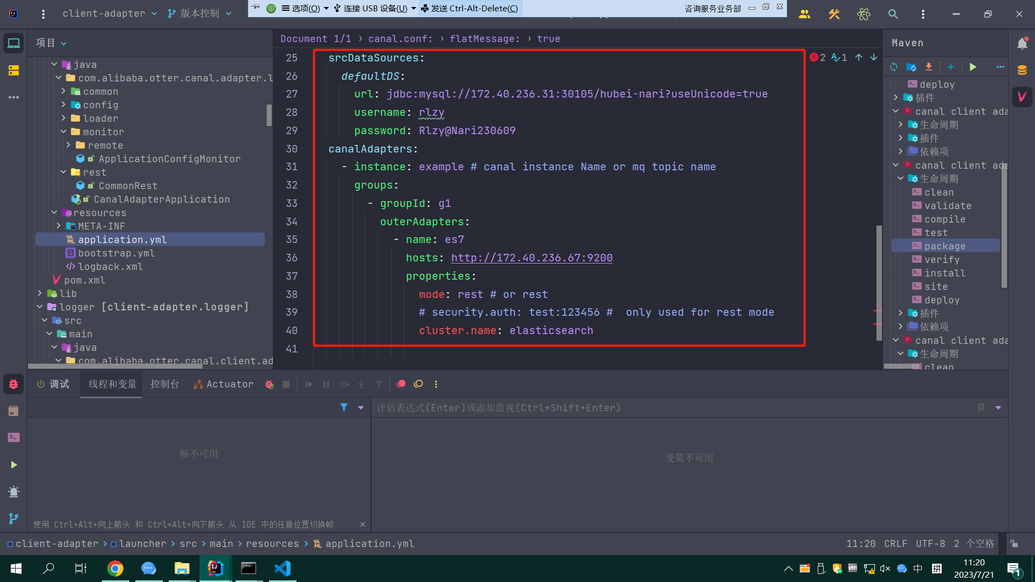Click the Download Sources icon in Maven panel
Screen dimensions: 1035x582
coord(928,67)
